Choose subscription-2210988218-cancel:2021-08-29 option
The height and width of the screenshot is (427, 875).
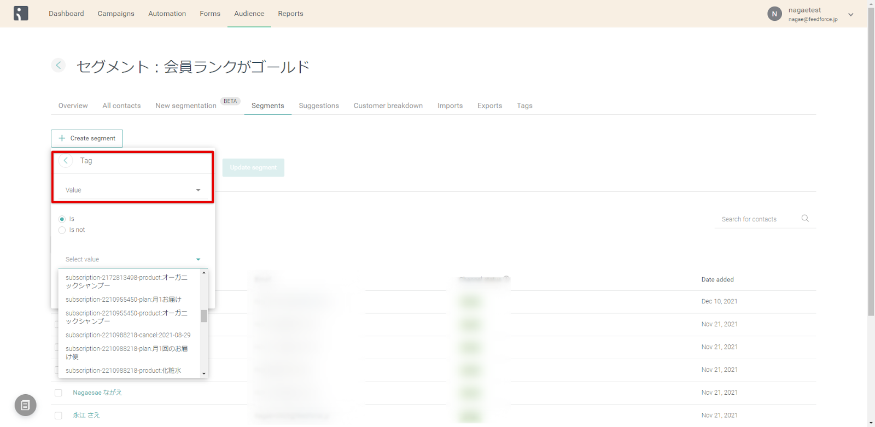pos(130,335)
